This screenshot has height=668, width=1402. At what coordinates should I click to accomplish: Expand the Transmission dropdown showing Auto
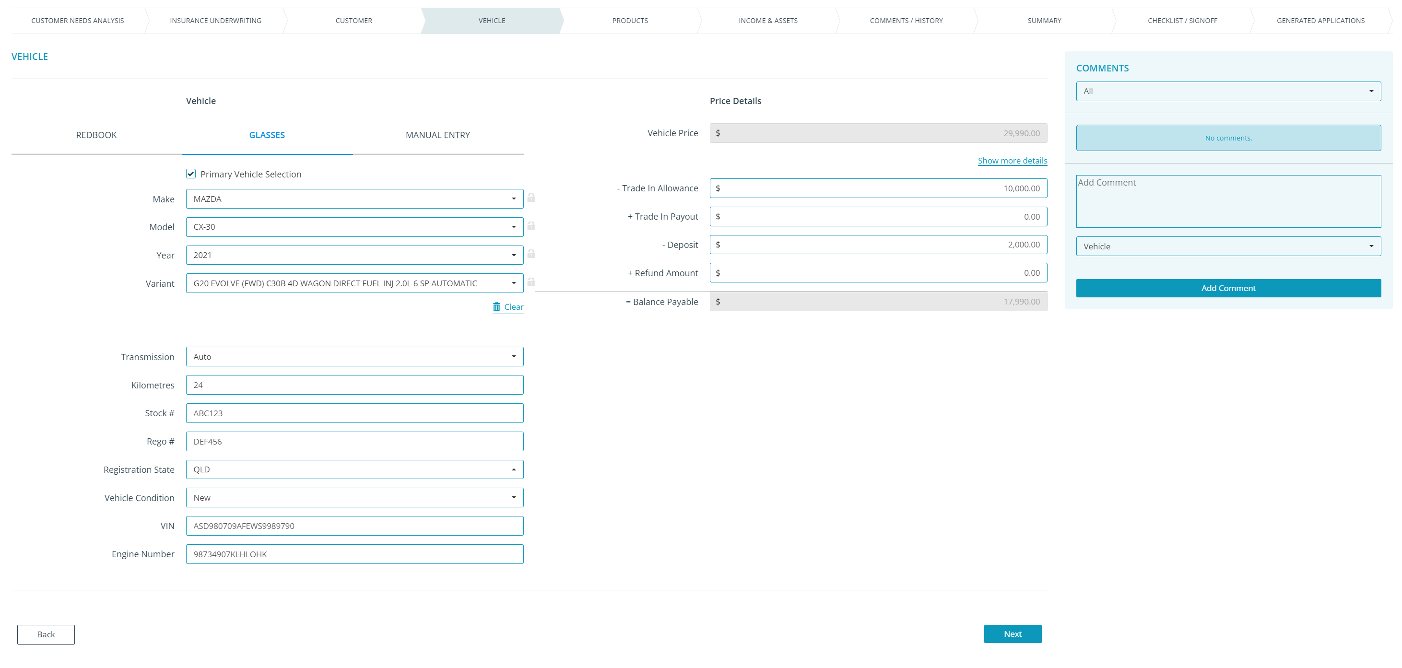[354, 357]
